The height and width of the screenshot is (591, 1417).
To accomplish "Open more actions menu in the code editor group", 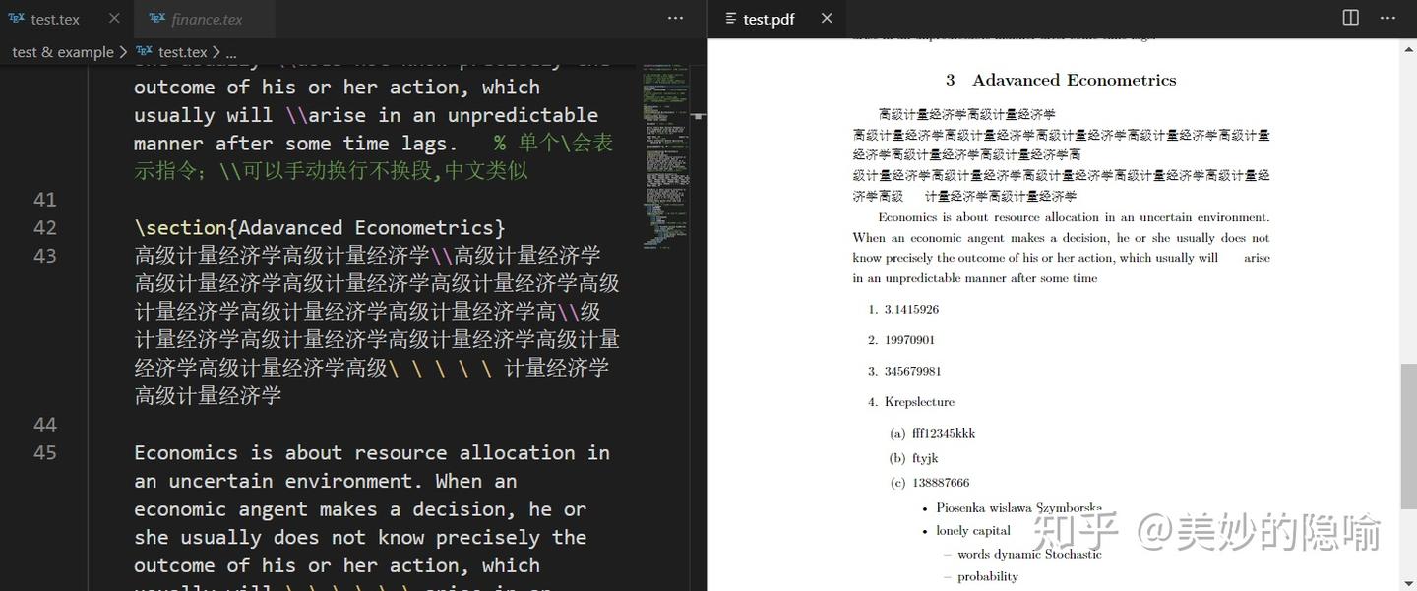I will tap(675, 18).
